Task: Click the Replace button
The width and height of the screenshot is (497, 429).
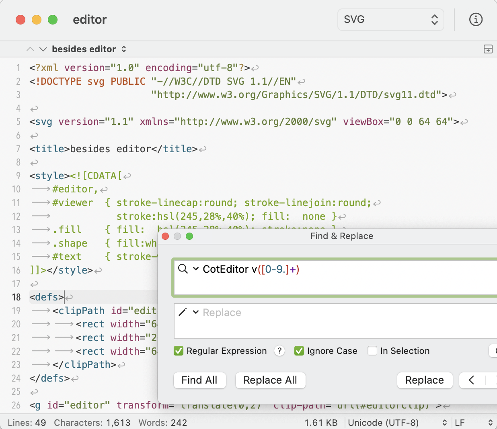Action: click(x=425, y=380)
